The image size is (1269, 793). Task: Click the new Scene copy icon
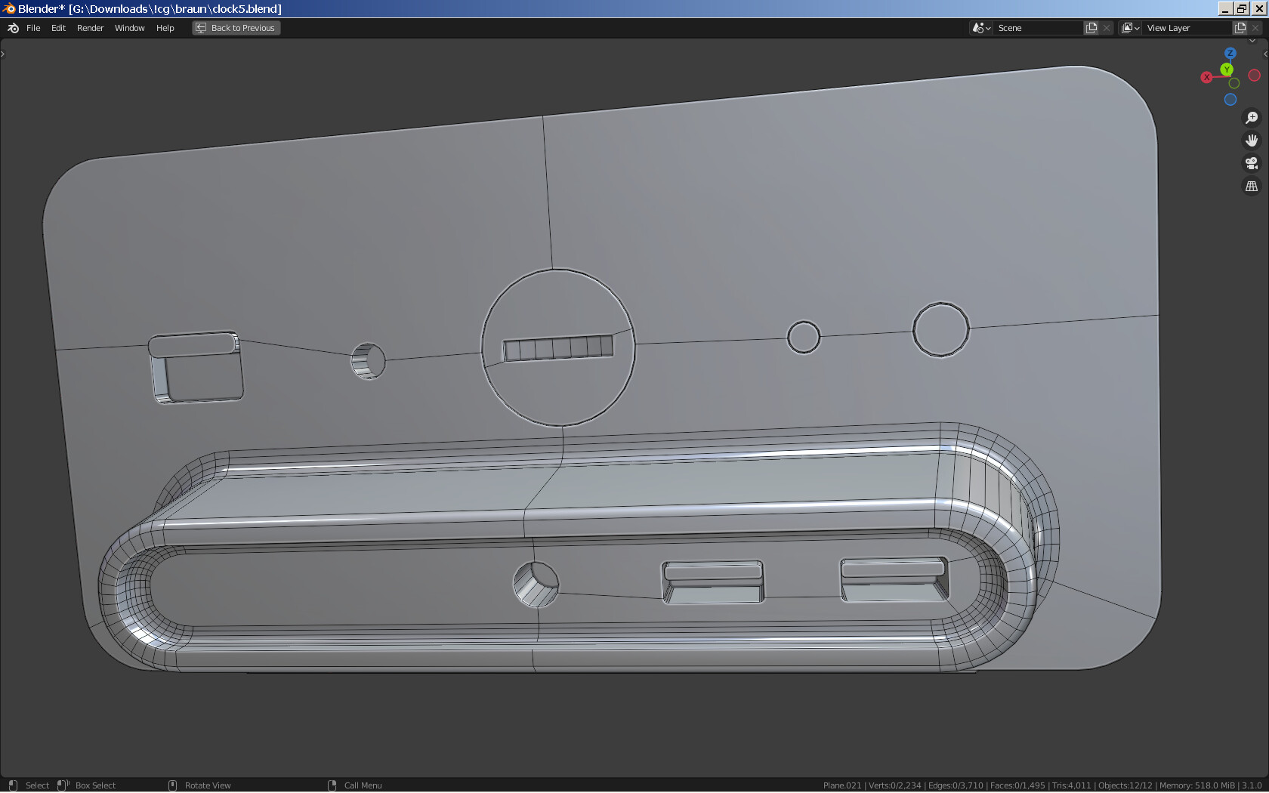[x=1091, y=28]
